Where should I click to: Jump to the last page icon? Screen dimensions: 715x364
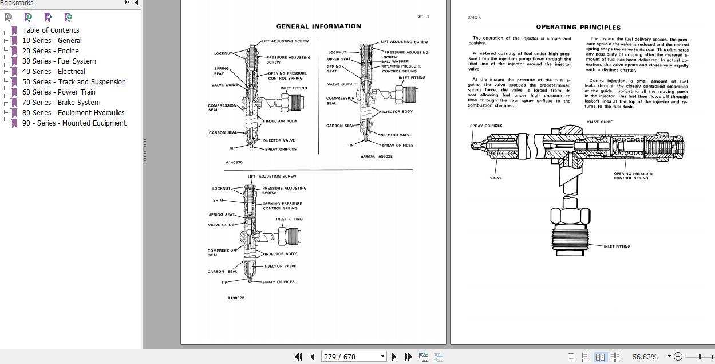pyautogui.click(x=408, y=357)
